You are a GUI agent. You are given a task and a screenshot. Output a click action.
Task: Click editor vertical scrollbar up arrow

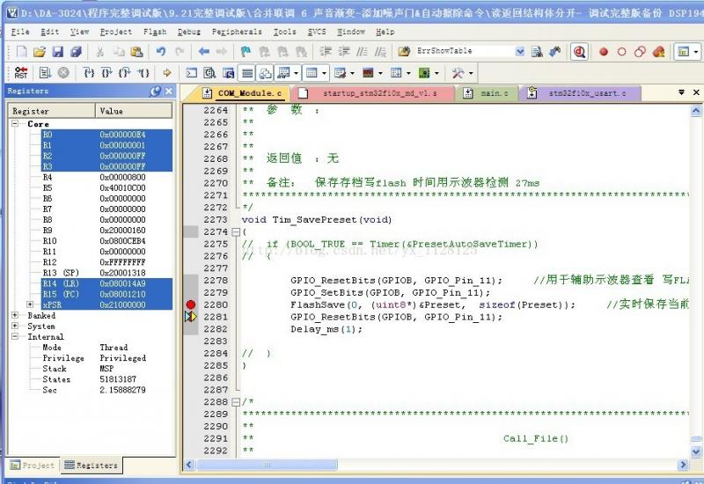pyautogui.click(x=695, y=111)
